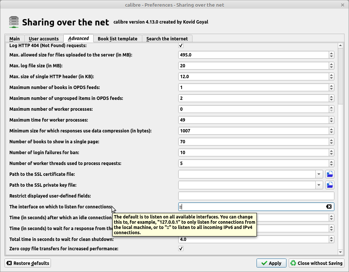Browse for SSL private key file icon
Image resolution: width=349 pixels, height=272 pixels.
click(x=330, y=185)
